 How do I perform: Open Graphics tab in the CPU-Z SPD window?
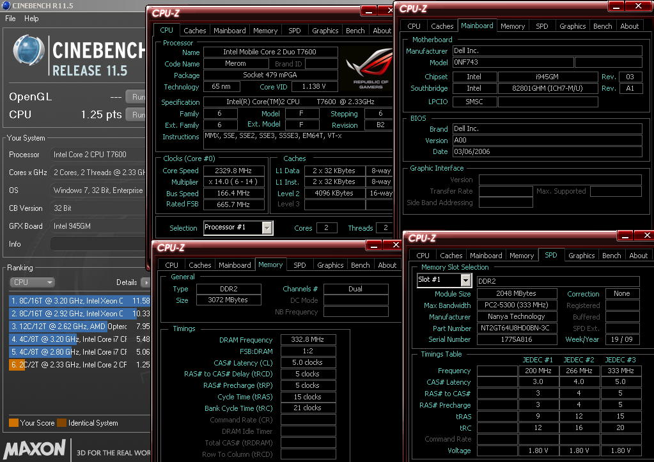[x=581, y=256]
